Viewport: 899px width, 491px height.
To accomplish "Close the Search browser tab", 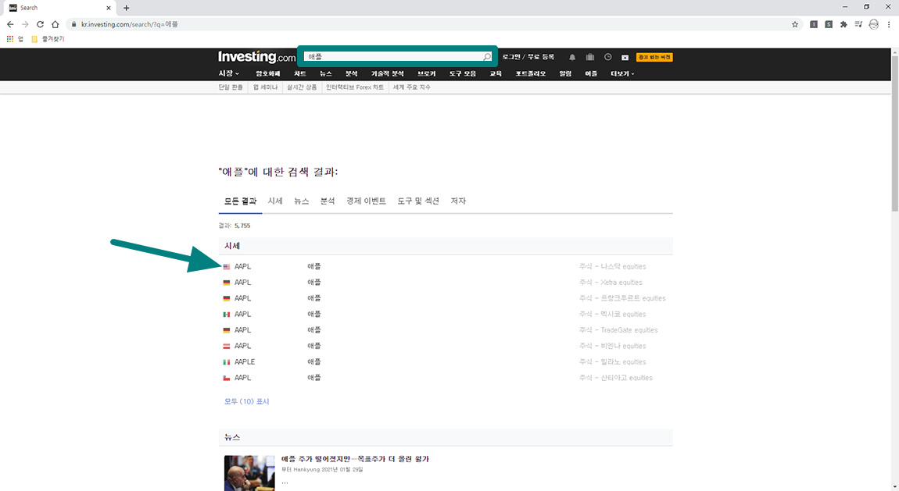I will pyautogui.click(x=109, y=8).
